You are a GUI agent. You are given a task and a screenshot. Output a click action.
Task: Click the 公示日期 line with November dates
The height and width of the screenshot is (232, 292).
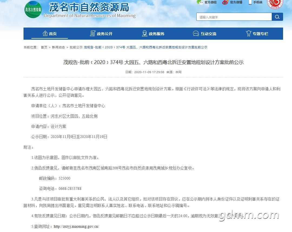(x=69, y=137)
